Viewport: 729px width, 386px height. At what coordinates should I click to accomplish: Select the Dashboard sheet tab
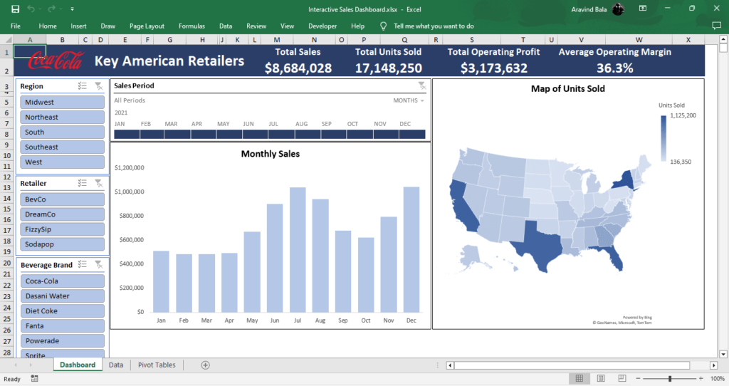click(78, 365)
